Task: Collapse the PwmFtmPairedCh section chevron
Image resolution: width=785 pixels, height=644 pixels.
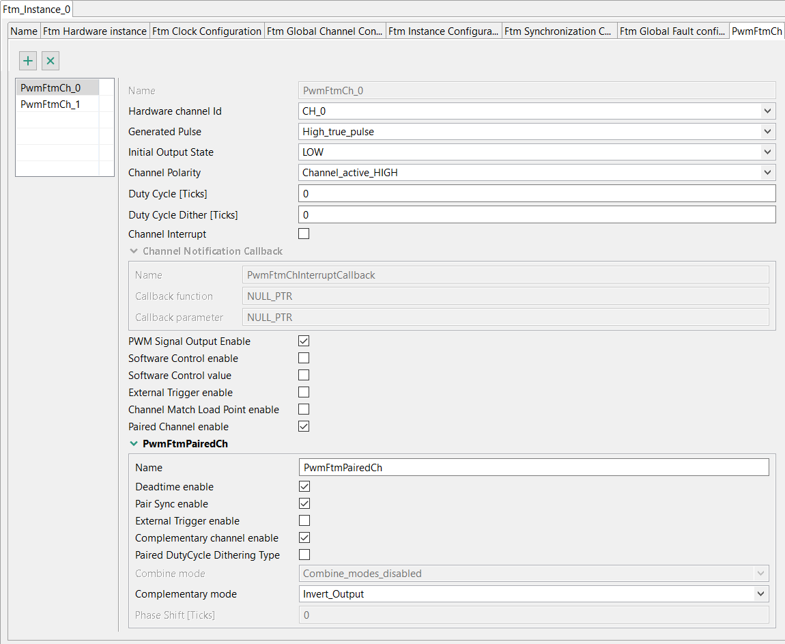Action: 134,444
